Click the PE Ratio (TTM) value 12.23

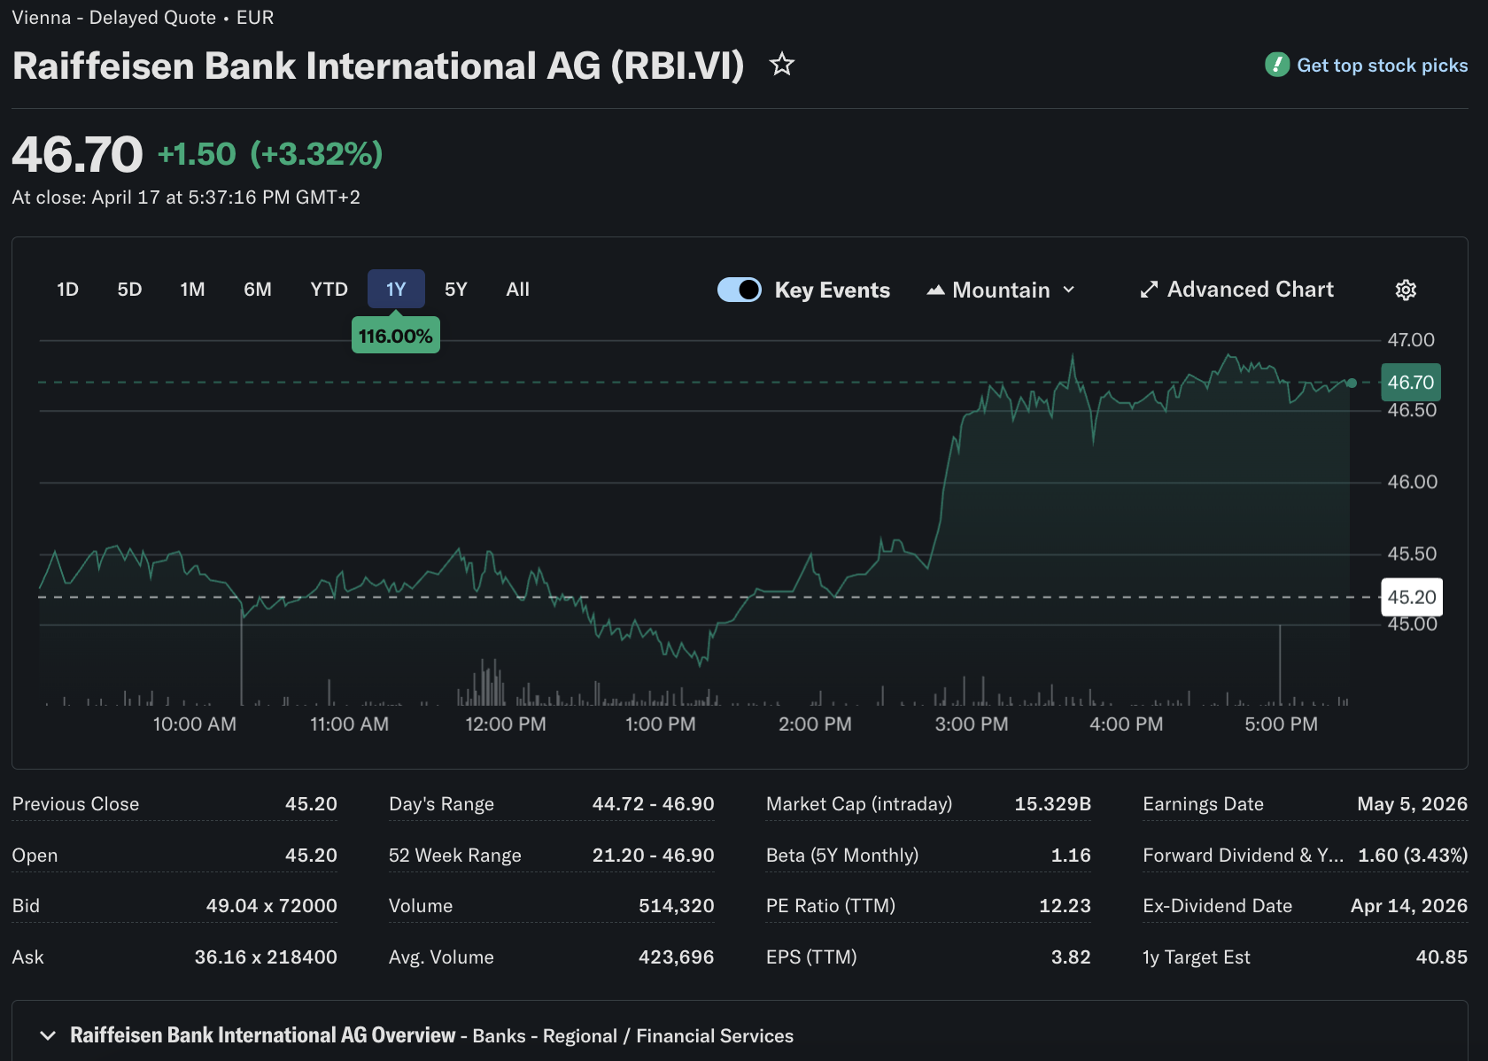point(1065,906)
